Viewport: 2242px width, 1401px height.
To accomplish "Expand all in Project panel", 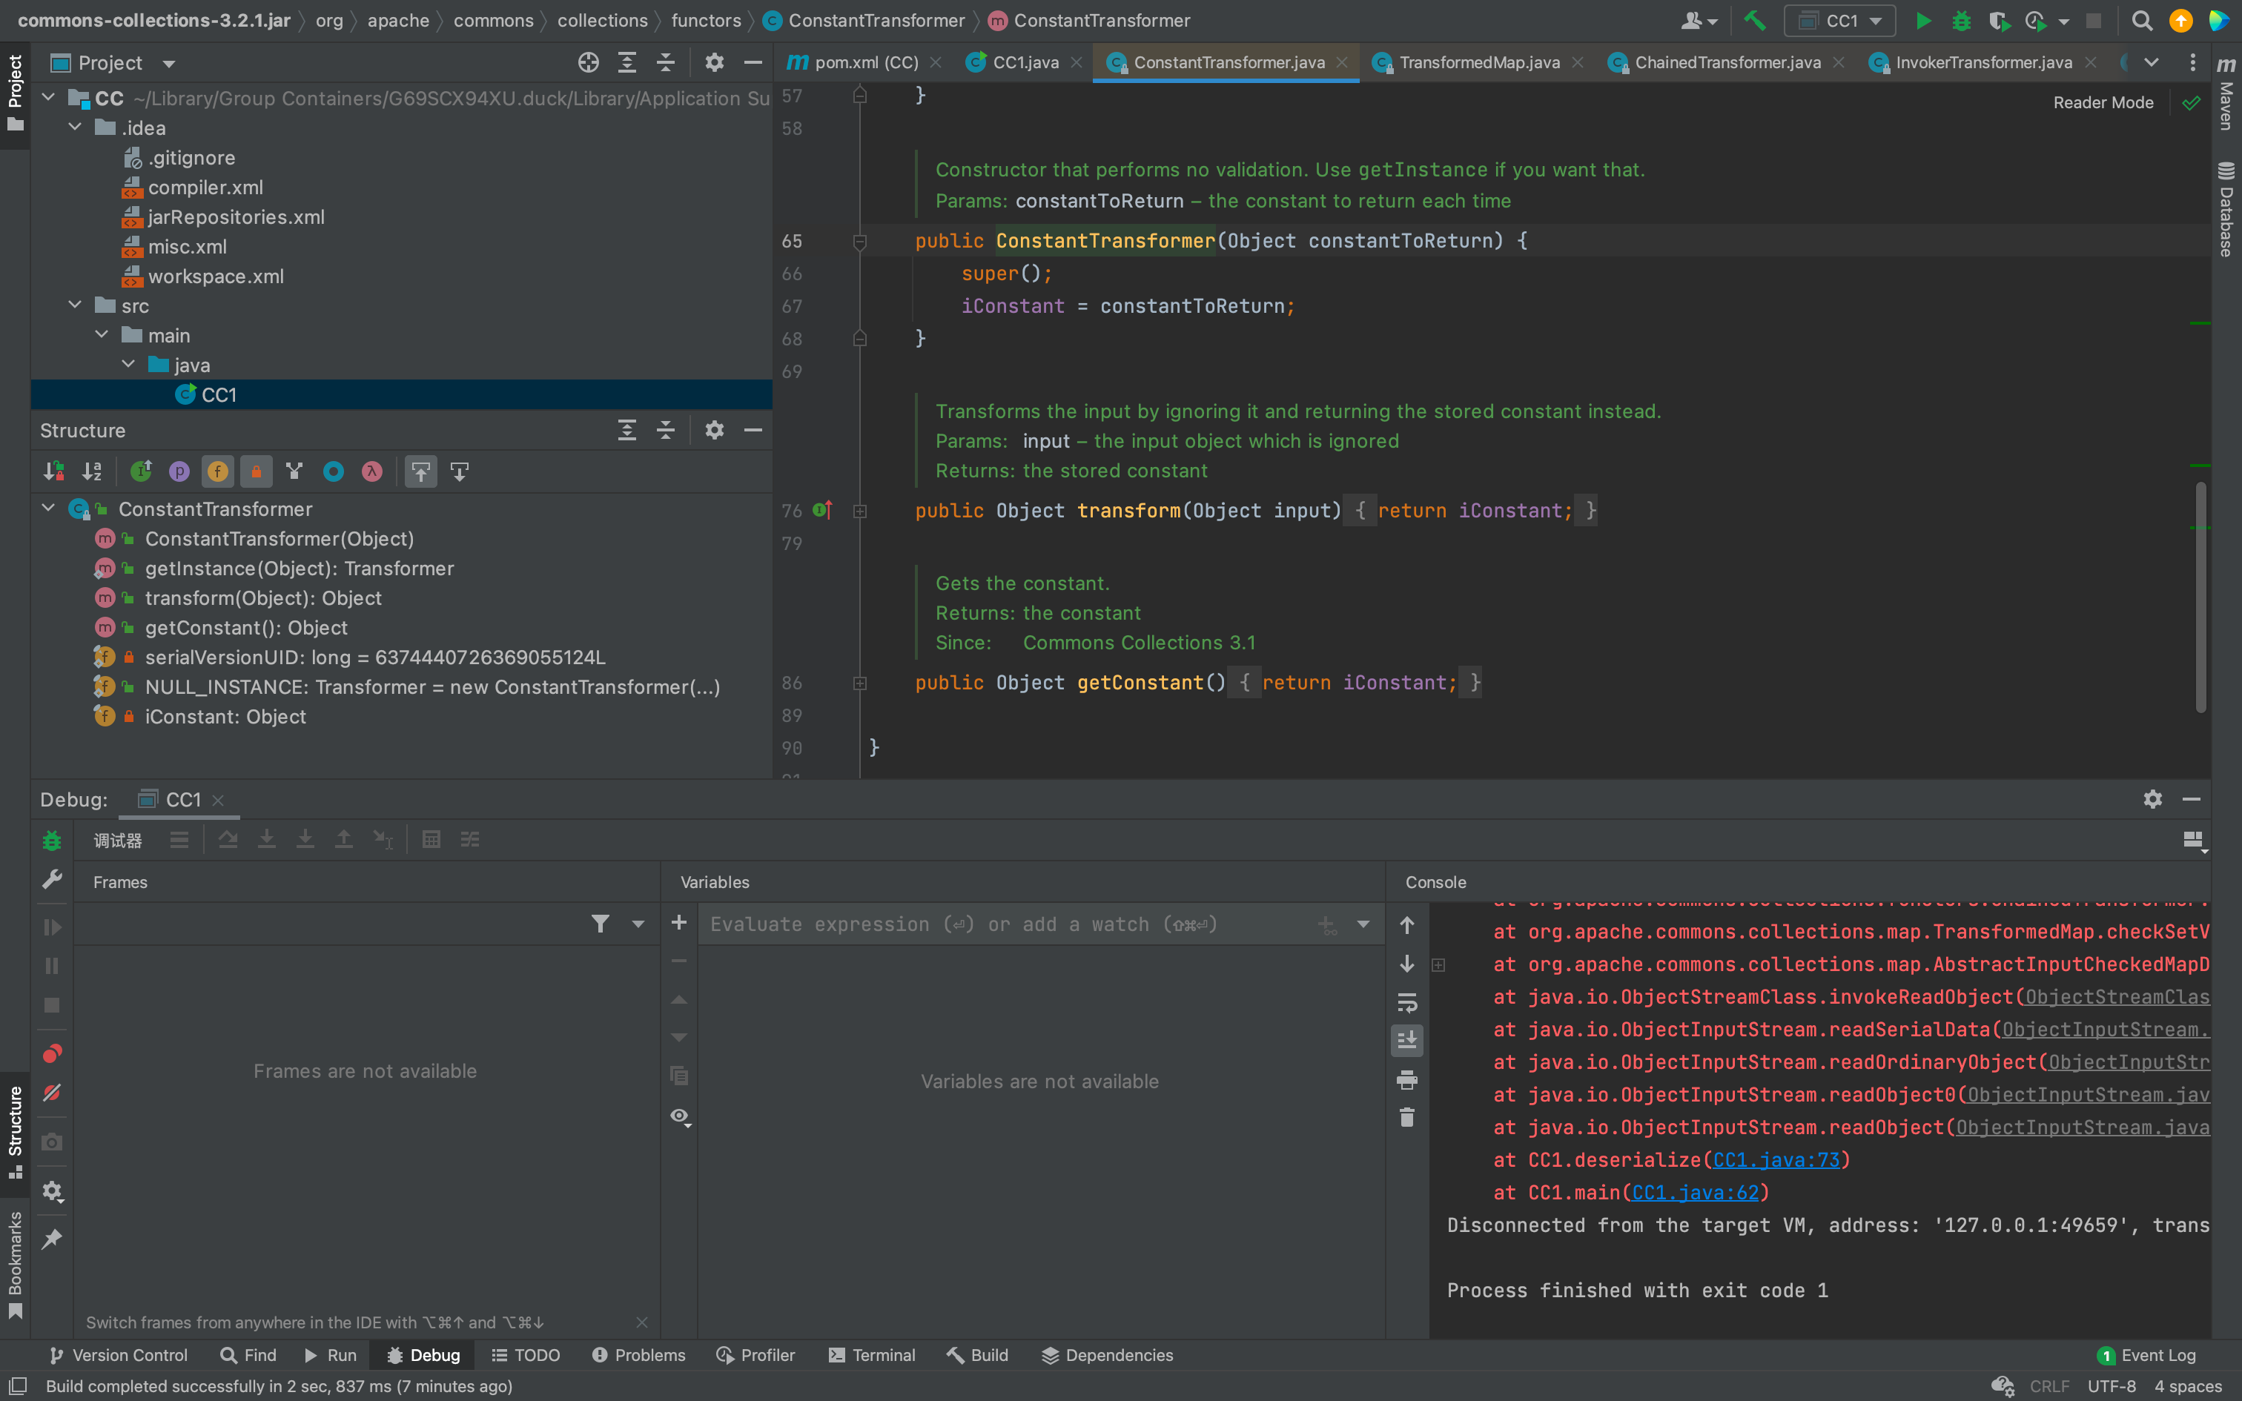I will 627,62.
